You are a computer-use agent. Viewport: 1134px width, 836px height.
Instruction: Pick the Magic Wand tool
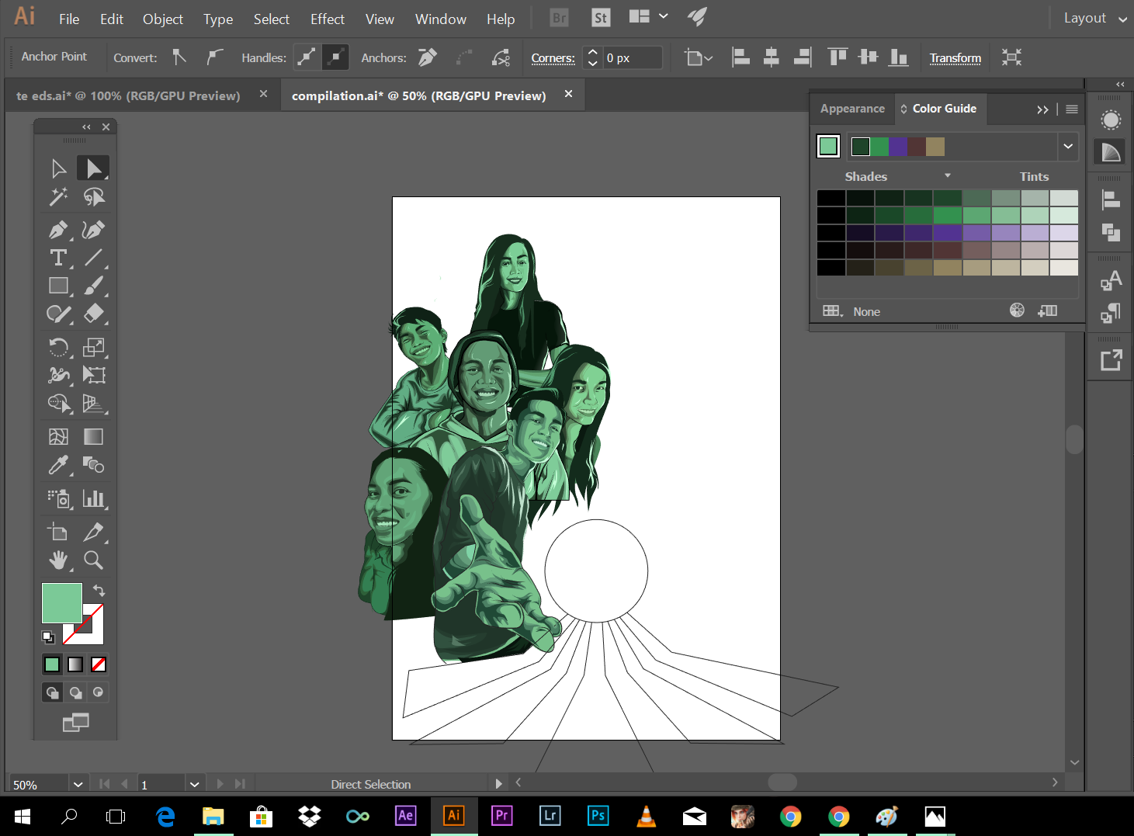[x=58, y=197]
